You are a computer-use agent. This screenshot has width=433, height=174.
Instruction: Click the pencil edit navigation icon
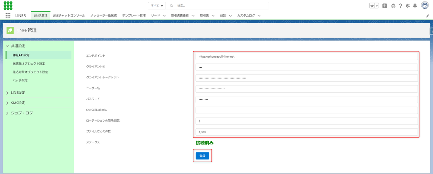pyautogui.click(x=427, y=16)
